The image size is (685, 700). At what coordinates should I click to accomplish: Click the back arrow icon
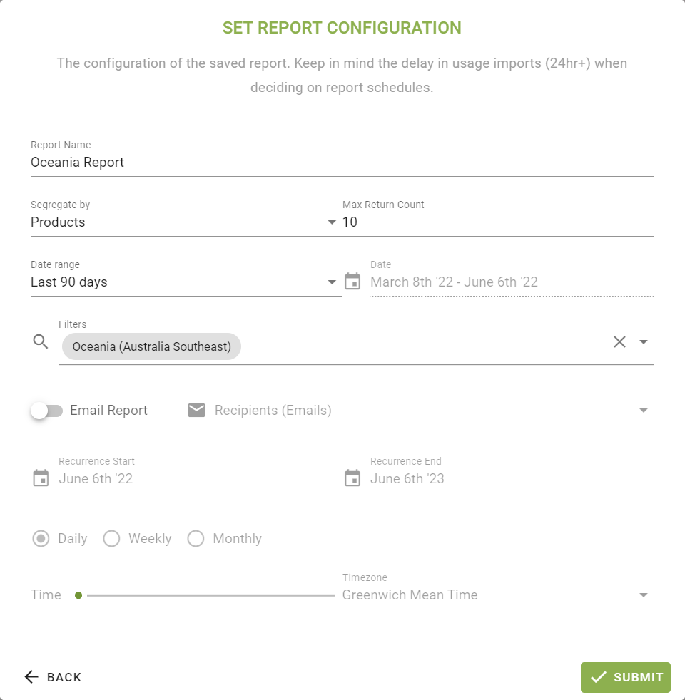pyautogui.click(x=31, y=677)
